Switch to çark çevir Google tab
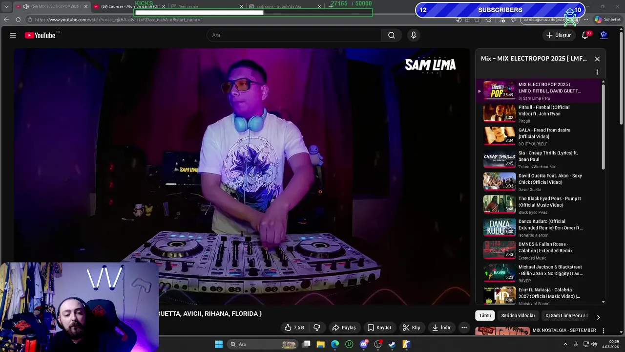Viewport: 625px width, 352px height. [285, 6]
